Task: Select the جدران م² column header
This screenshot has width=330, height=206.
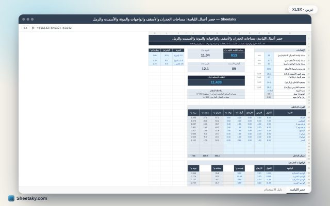Action: pos(217,112)
